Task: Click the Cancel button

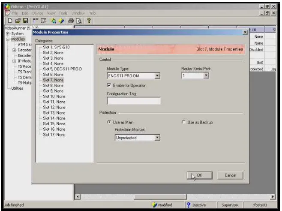Action: coord(231,175)
